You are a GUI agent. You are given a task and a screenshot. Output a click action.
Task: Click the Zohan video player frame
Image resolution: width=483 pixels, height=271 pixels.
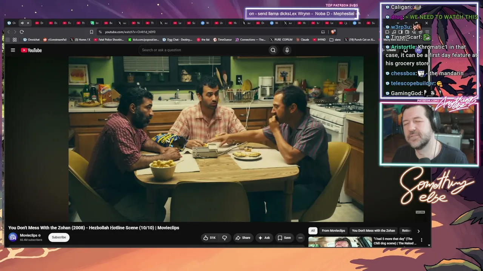(x=216, y=139)
